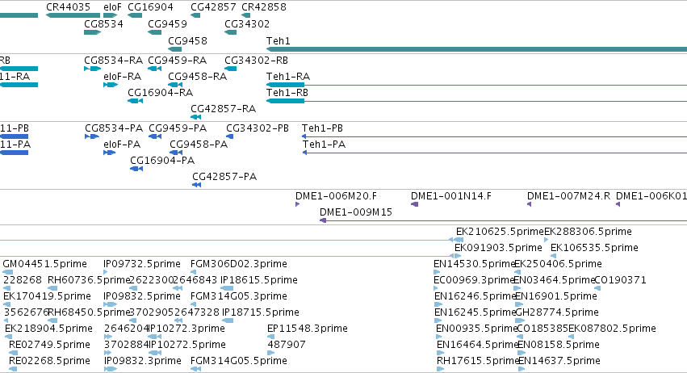This screenshot has height=373, width=687.
Task: Select the DME1-009M15 clone label
Action: [x=356, y=212]
